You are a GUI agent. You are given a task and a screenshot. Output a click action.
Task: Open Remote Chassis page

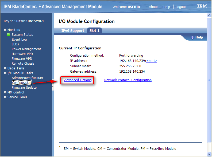point(23,64)
